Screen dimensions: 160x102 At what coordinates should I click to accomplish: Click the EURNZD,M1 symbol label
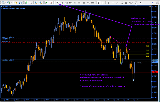coord(7,7)
